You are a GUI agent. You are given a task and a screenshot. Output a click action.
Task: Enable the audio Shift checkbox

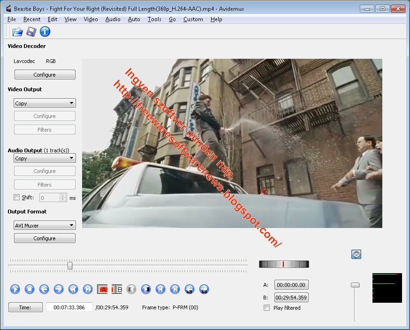[x=16, y=197]
